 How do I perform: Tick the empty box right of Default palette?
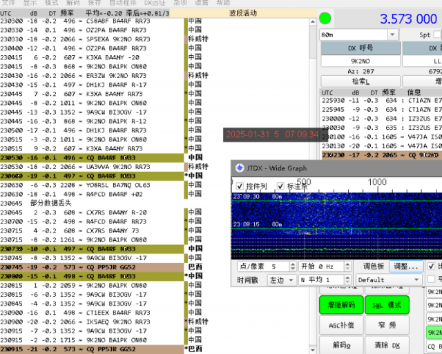click(x=431, y=279)
